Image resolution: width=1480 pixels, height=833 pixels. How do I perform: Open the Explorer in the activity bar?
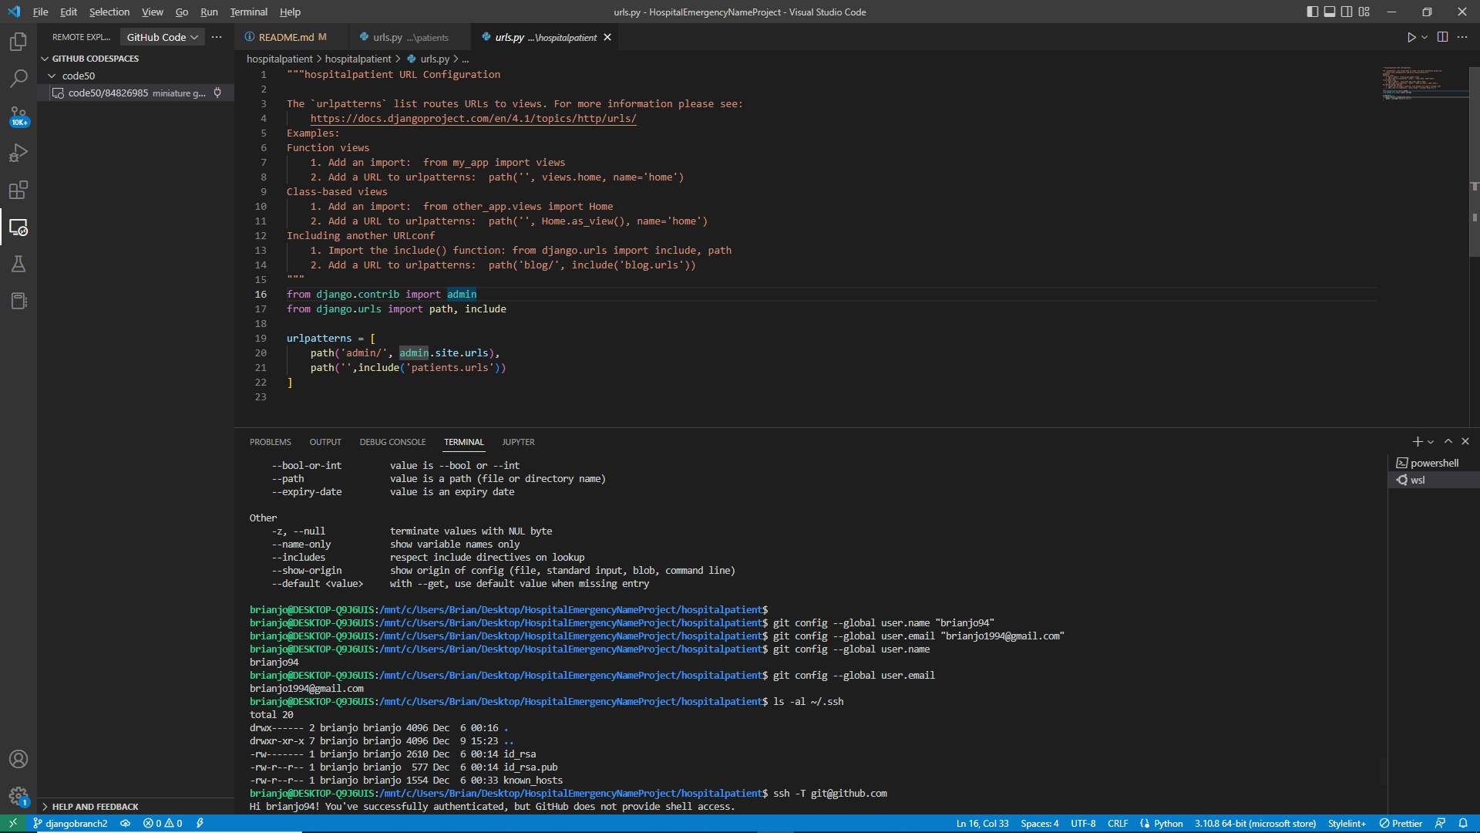point(18,42)
